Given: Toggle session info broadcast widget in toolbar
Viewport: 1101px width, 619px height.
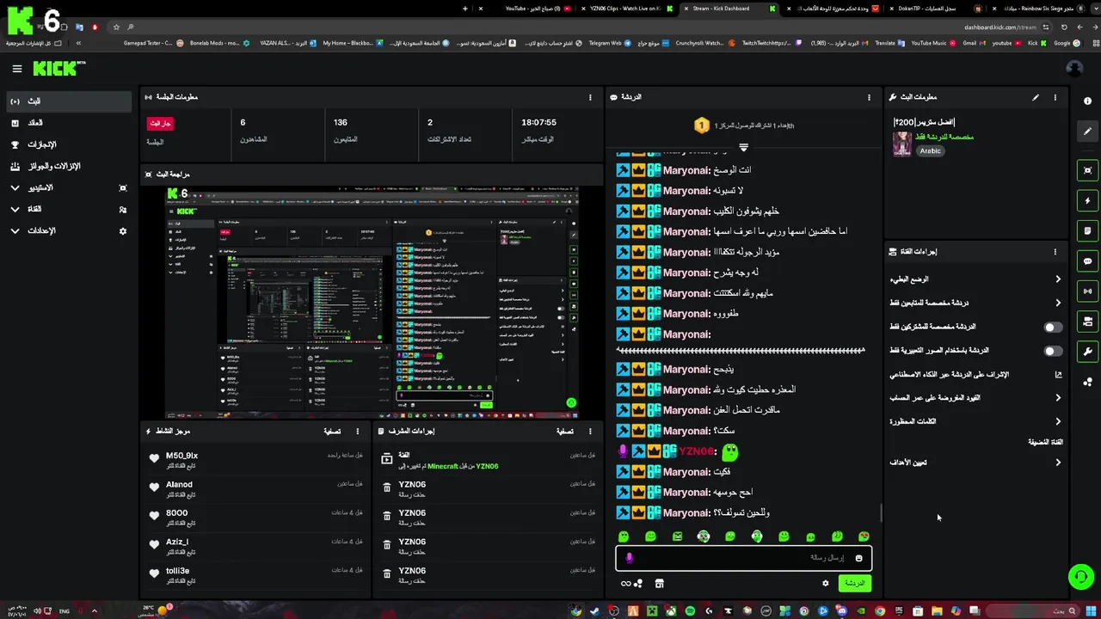Looking at the screenshot, I should [x=1088, y=291].
